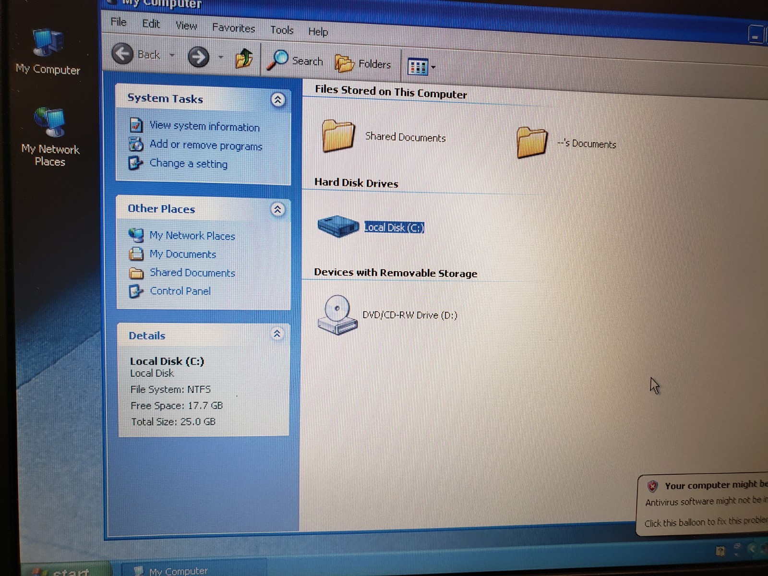The width and height of the screenshot is (768, 576).
Task: Click Devices with Removable Storage header
Action: point(396,273)
